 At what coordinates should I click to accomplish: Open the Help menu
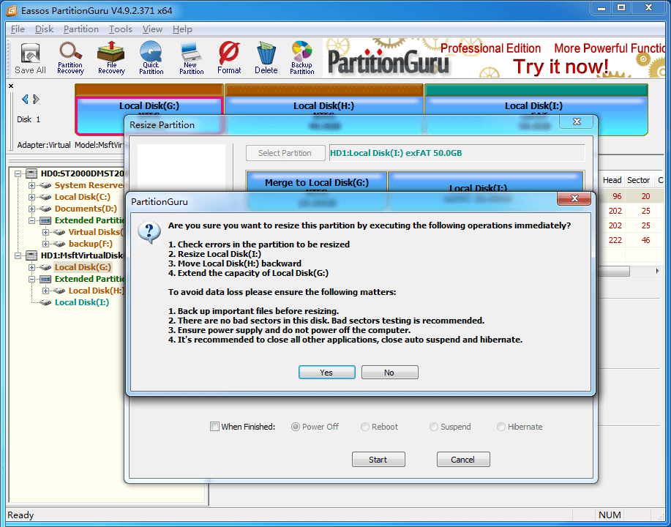click(182, 29)
